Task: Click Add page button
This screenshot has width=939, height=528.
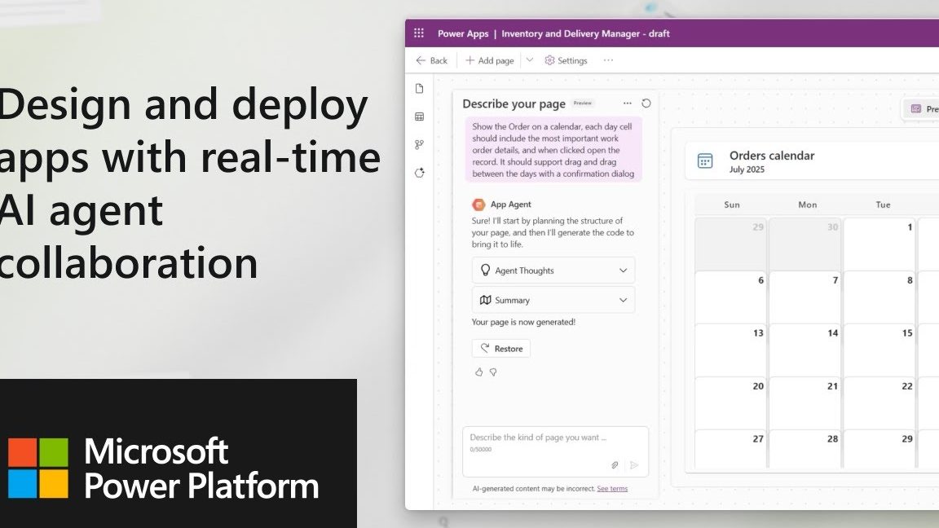Action: pyautogui.click(x=489, y=60)
